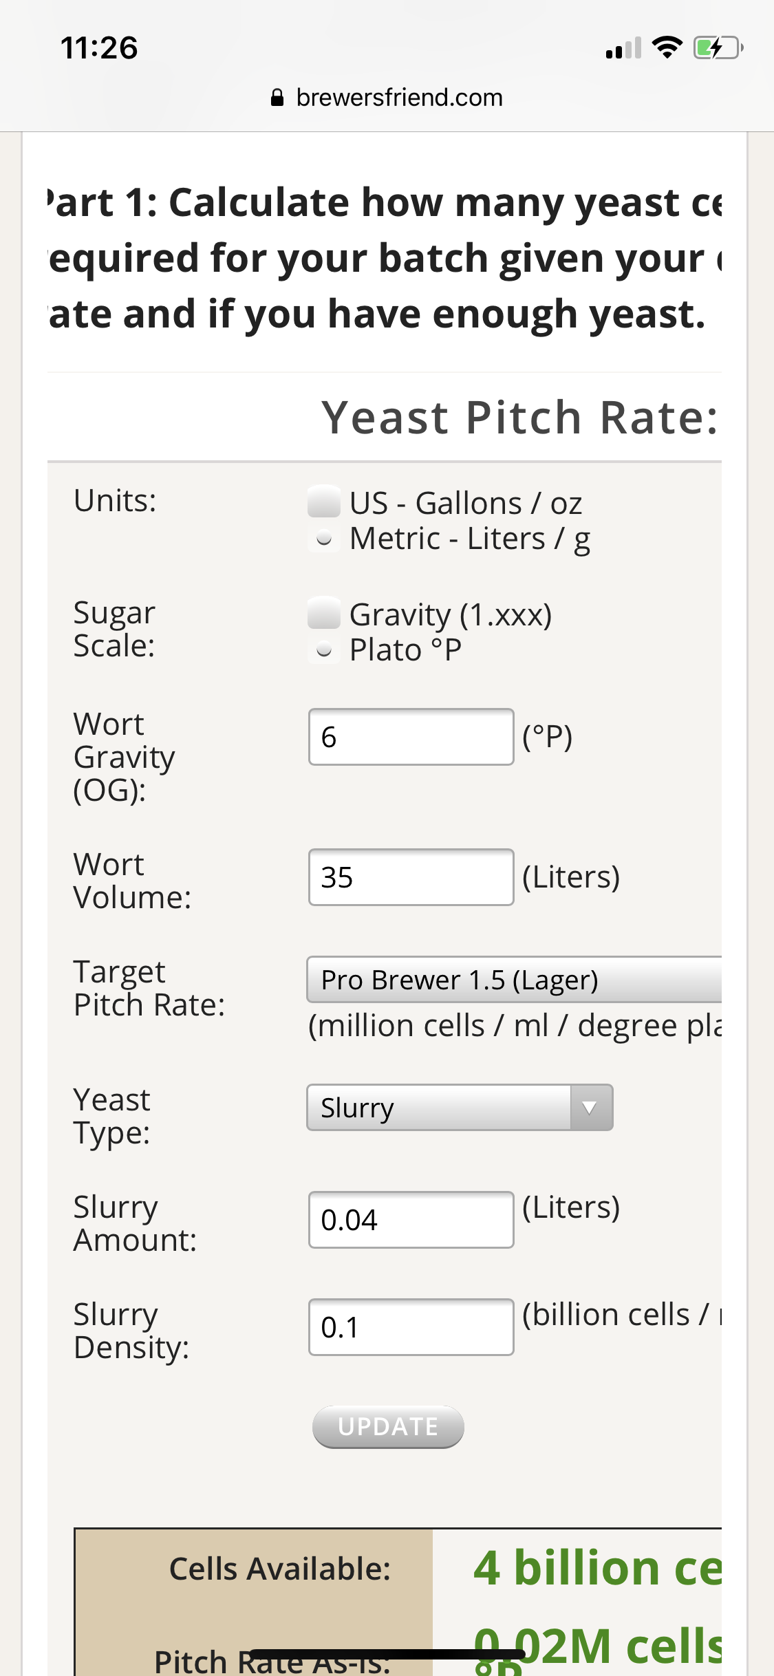Tap the Wi-Fi status icon
Image resolution: width=774 pixels, height=1676 pixels.
(x=666, y=47)
